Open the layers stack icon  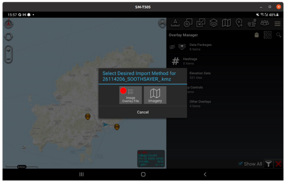(214, 23)
